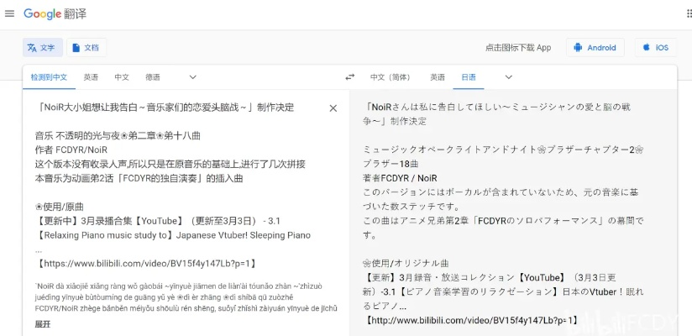This screenshot has width=692, height=336.
Task: Click the pinyin romanization text
Action: 186,297
